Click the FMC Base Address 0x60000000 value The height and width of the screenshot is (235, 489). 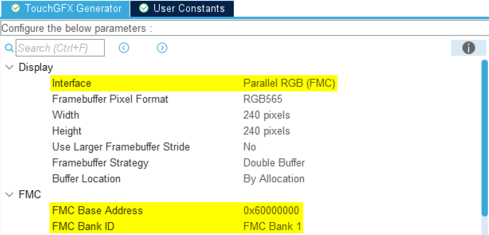271,210
